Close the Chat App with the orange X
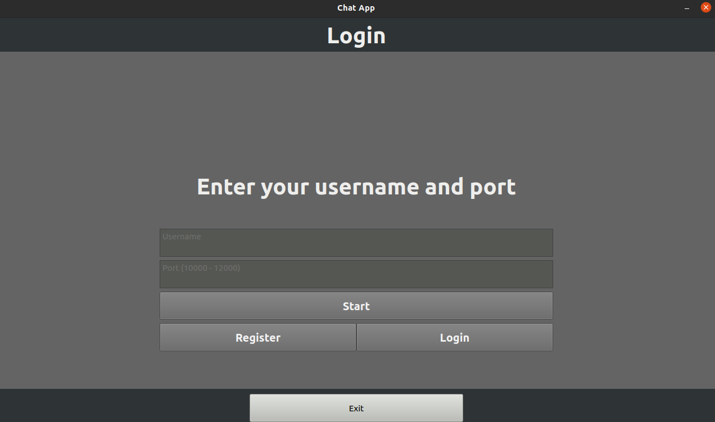The height and width of the screenshot is (422, 715). [705, 7]
